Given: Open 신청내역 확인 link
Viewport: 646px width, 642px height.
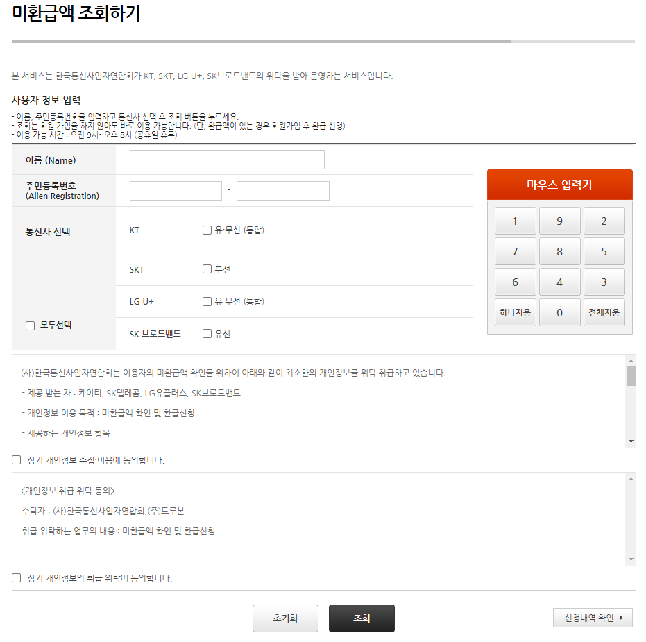Looking at the screenshot, I should pyautogui.click(x=593, y=618).
